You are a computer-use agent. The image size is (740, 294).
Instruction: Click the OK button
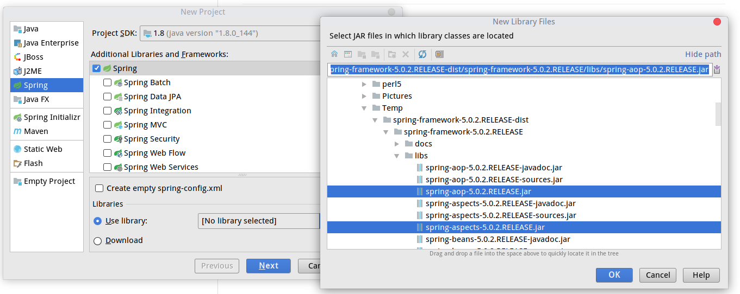pyautogui.click(x=614, y=274)
